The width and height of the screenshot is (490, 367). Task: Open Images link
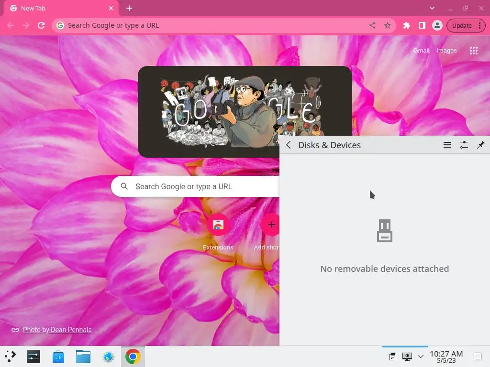click(446, 51)
